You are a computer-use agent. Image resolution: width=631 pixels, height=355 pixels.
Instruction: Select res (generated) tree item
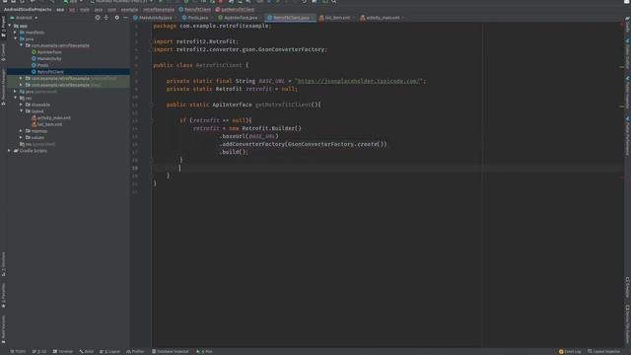point(37,144)
